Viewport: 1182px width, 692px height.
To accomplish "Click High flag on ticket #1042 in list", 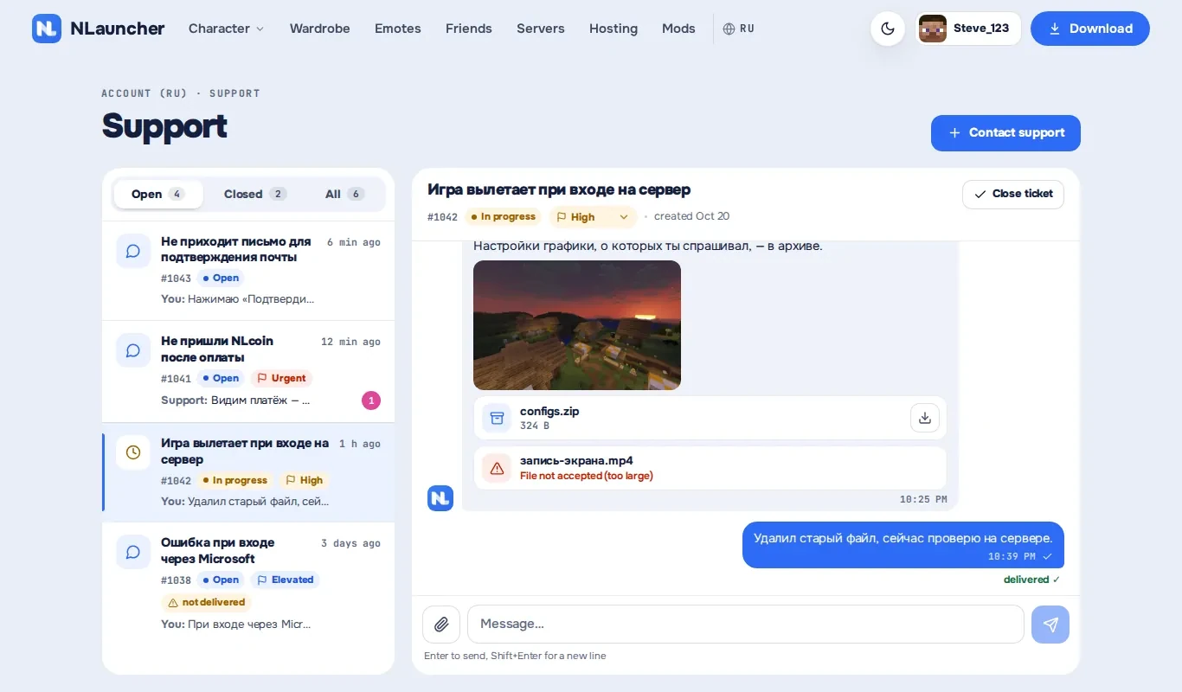I will 305,480.
